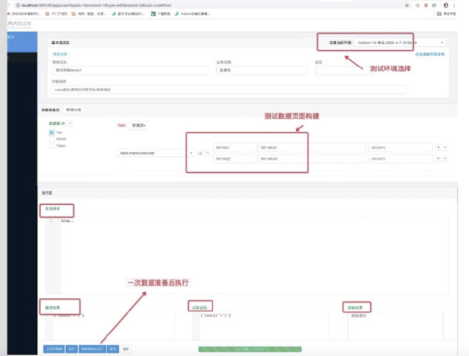The image size is (469, 356).
Task: Remove the tair-key2 row with minus
Action: pos(445,158)
